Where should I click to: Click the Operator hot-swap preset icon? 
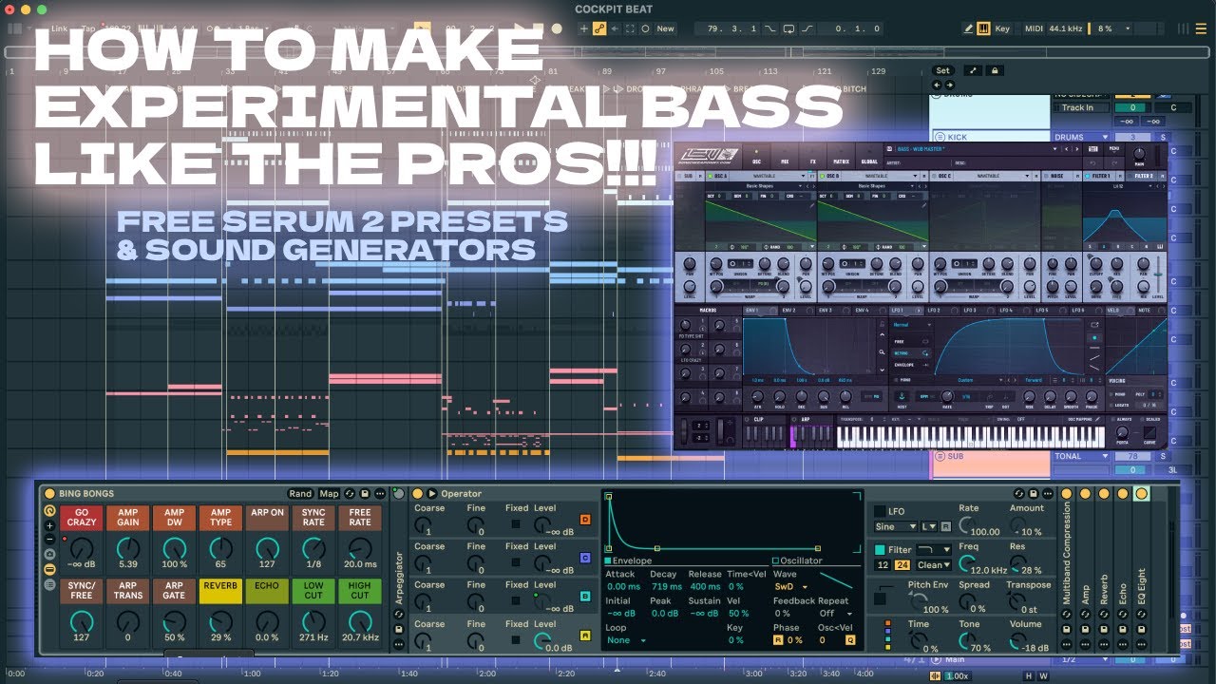[x=1018, y=494]
